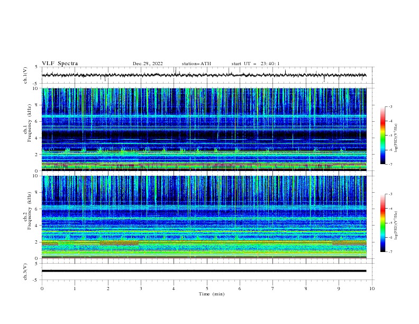
Task: Click time axis tick label "9"
Action: (x=339, y=289)
